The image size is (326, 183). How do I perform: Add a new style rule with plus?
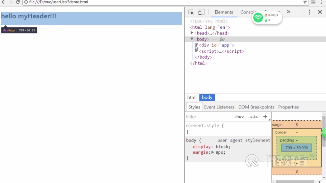(265, 116)
